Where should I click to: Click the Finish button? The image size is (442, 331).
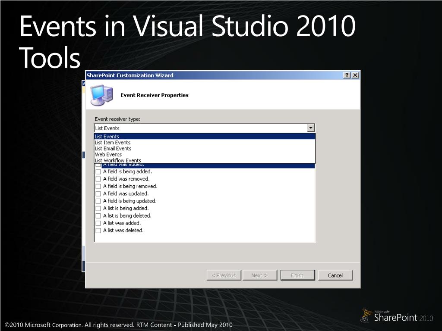[297, 275]
